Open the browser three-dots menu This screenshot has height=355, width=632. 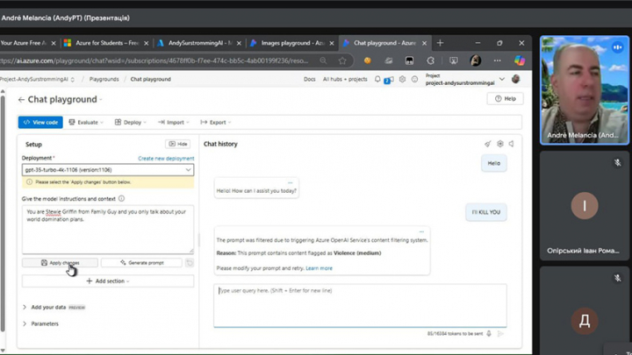click(498, 60)
